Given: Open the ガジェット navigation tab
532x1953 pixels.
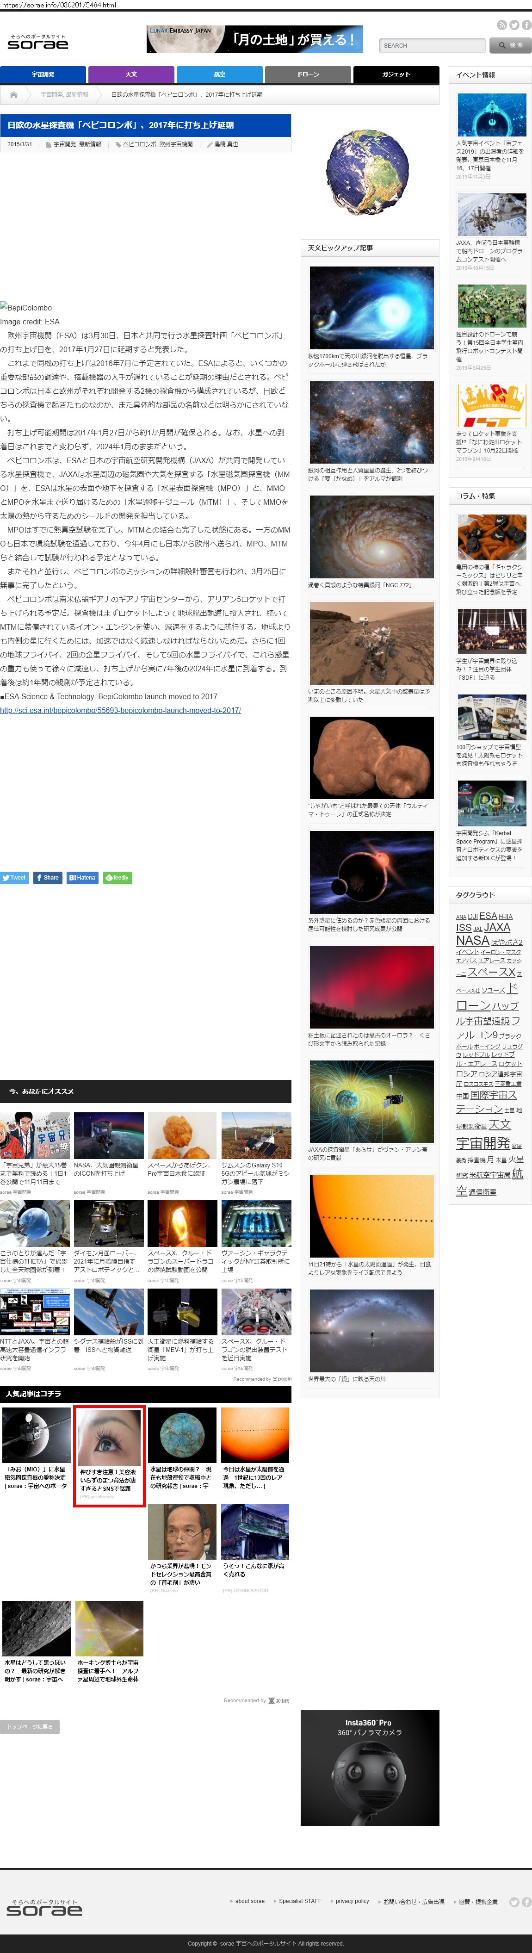Looking at the screenshot, I should (x=396, y=74).
